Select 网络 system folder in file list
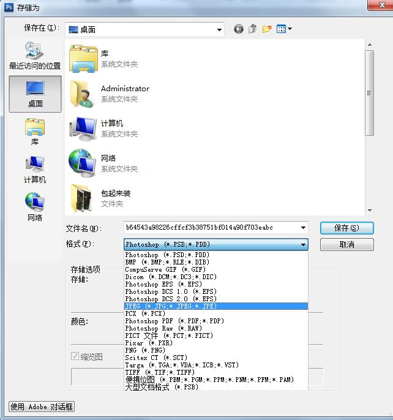Screen dimensions: 393x420 (103, 163)
